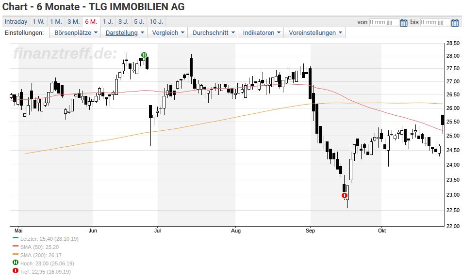Open the 'von' date calendar picker icon
Screen dimensions: 462x278
coord(404,22)
